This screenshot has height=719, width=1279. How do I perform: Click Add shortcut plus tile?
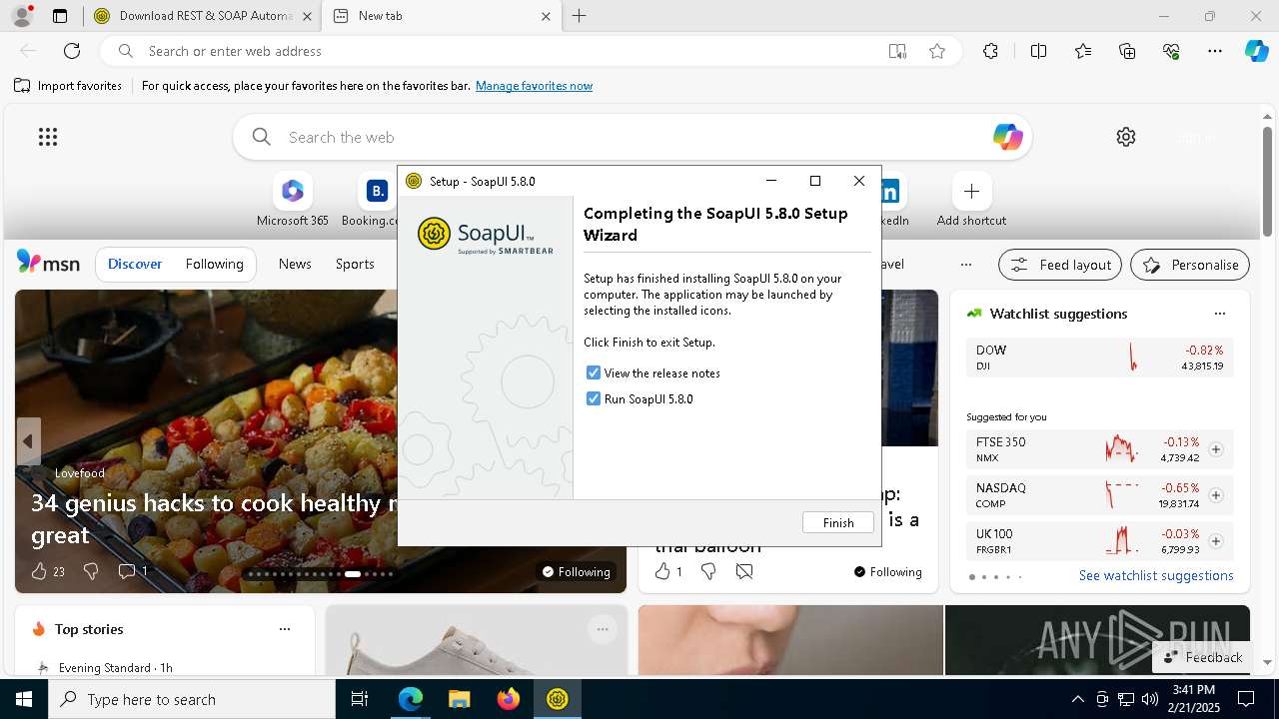(971, 200)
